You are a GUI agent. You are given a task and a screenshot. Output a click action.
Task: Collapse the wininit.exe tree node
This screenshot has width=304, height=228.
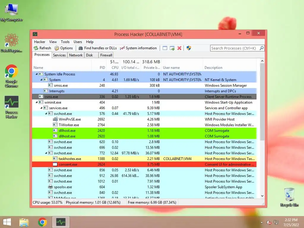(x=37, y=102)
